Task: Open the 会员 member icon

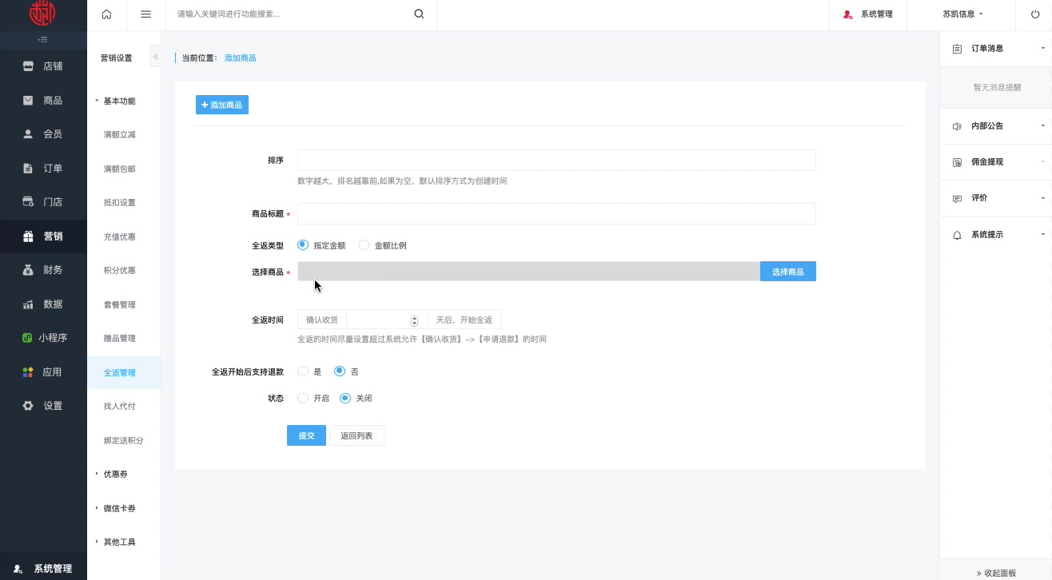Action: point(28,134)
